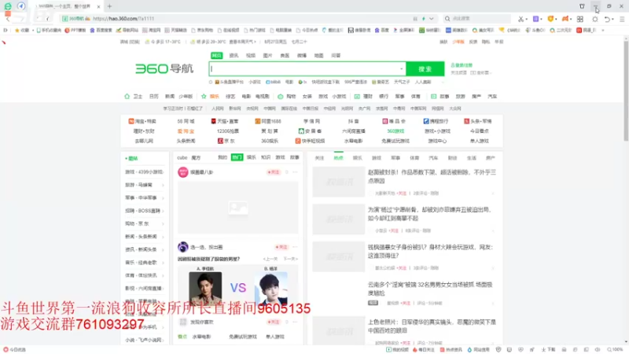The width and height of the screenshot is (629, 354).
Task: Follow the first feed author with +关注
Action: (x=274, y=172)
